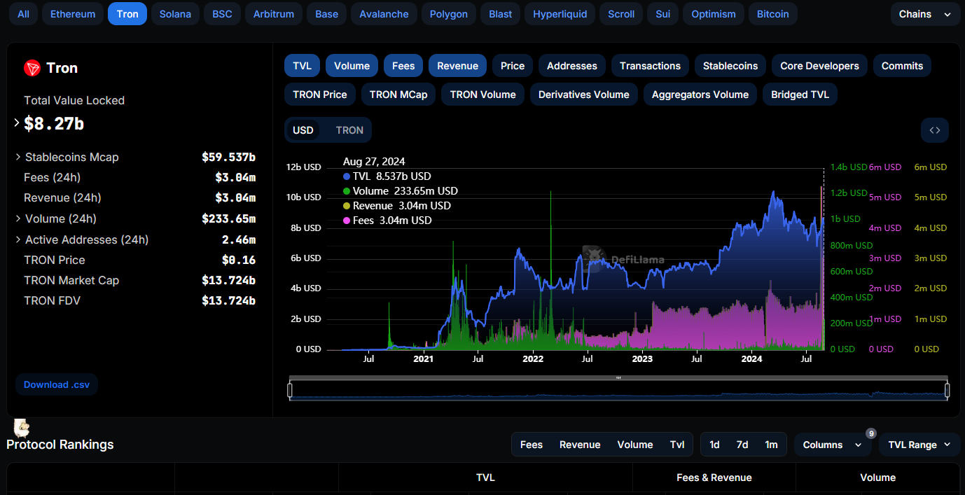Toggle the Fees chart metric
Screen dimensions: 965x495
(403, 66)
